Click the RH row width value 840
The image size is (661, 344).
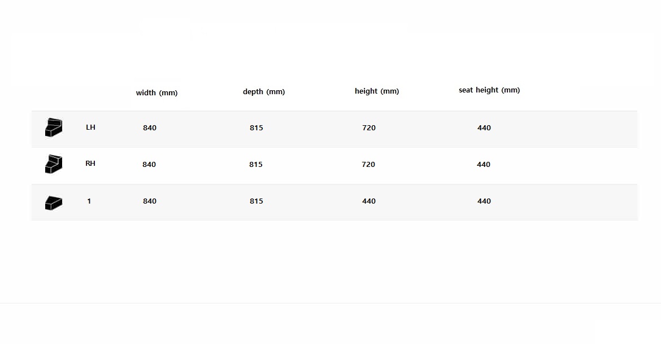(x=150, y=165)
